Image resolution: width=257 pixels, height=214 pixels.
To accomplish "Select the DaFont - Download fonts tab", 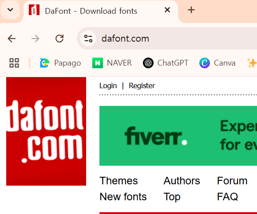I will pos(101,11).
